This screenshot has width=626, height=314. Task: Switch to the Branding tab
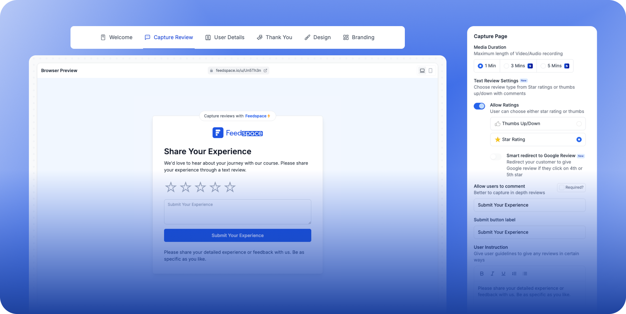(359, 37)
